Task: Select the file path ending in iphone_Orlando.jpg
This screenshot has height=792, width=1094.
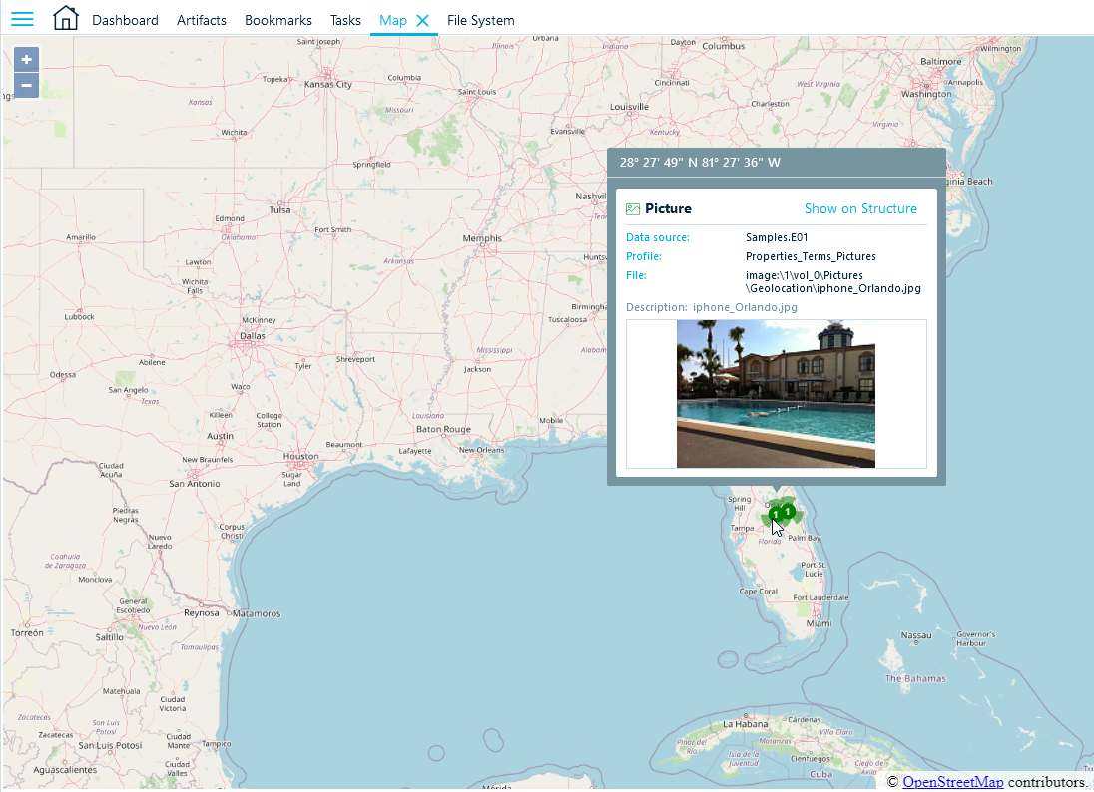Action: (833, 281)
